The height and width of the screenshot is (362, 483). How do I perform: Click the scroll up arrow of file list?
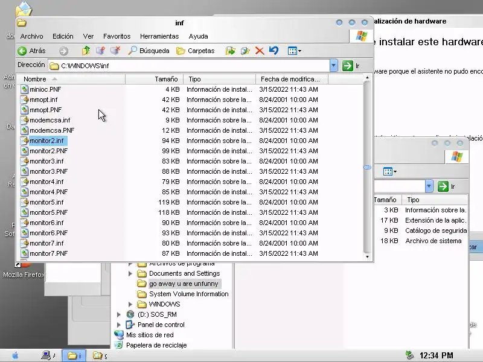[367, 78]
